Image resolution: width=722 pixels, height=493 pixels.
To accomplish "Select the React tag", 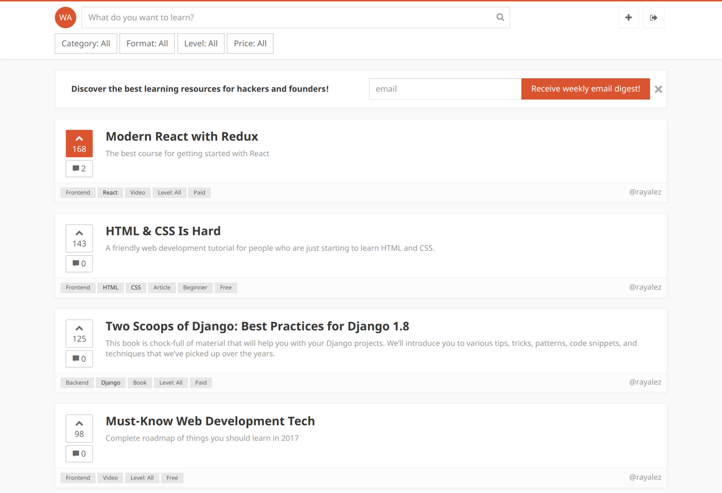I will [110, 193].
